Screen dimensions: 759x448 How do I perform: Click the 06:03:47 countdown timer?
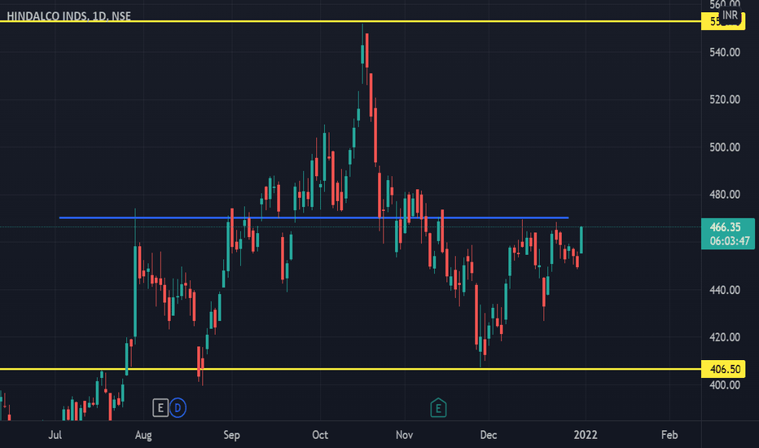tap(730, 241)
